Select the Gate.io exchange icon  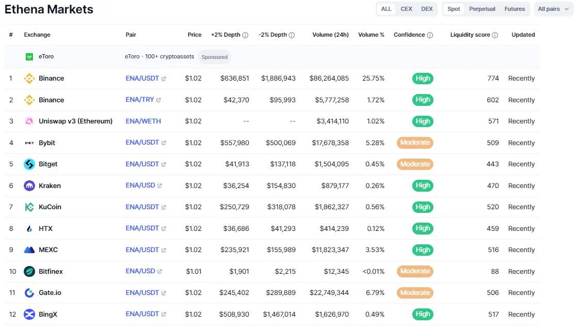[29, 292]
